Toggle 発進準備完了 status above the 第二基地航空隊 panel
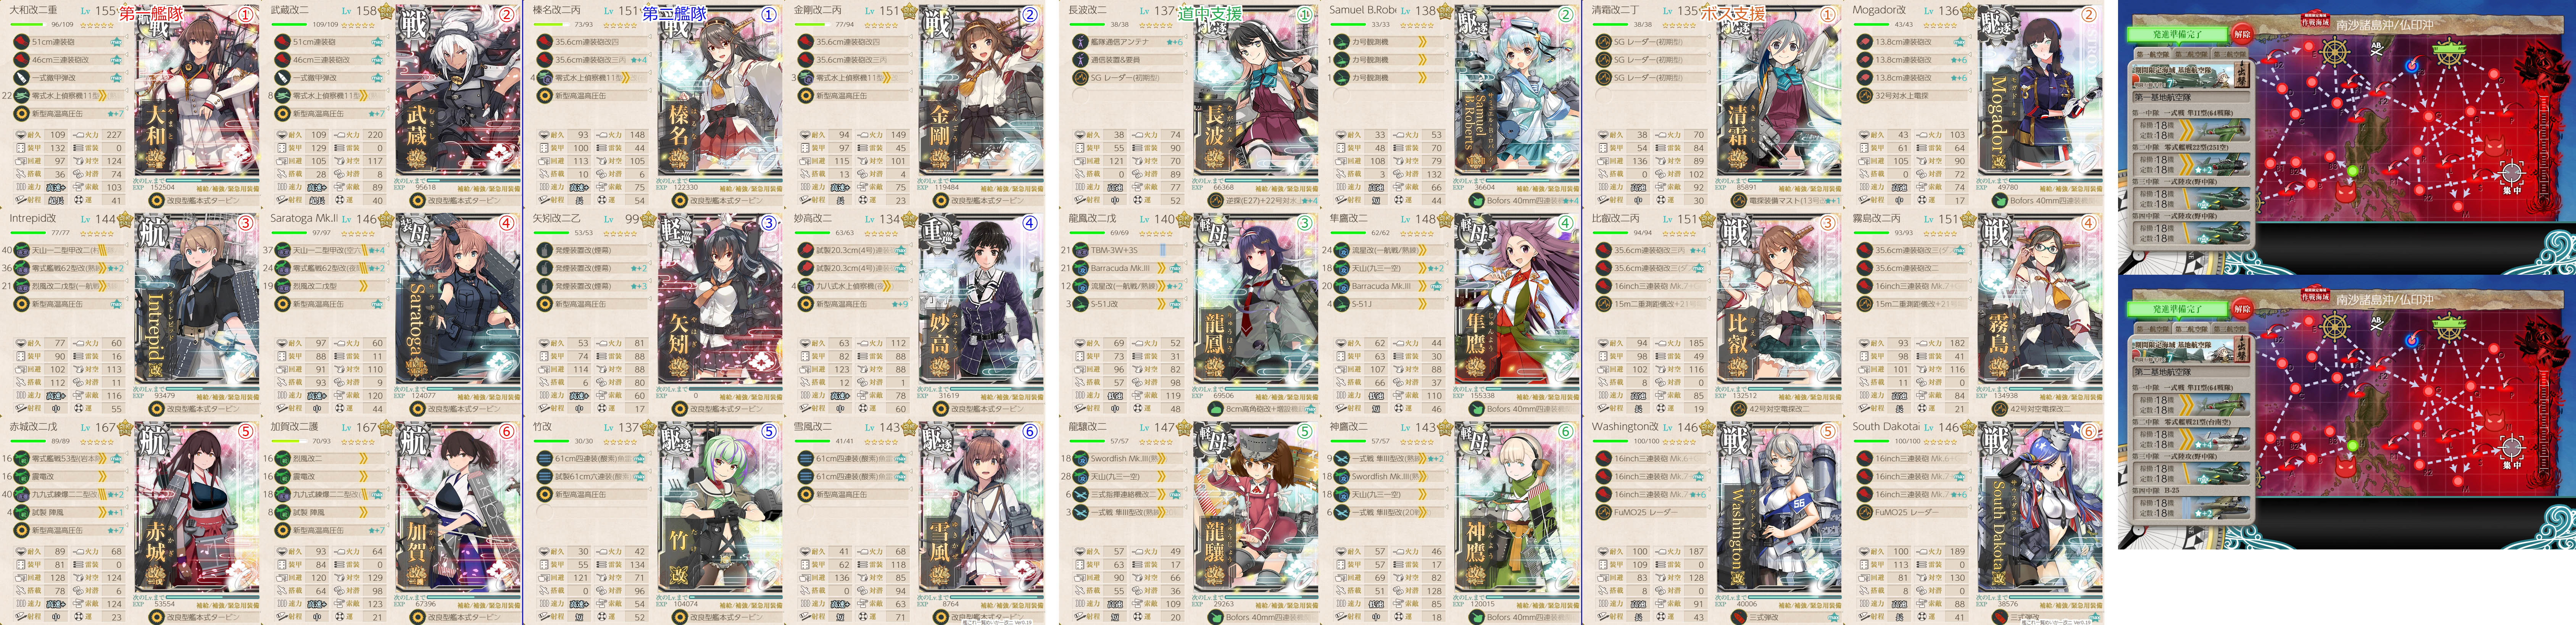 coord(2178,309)
